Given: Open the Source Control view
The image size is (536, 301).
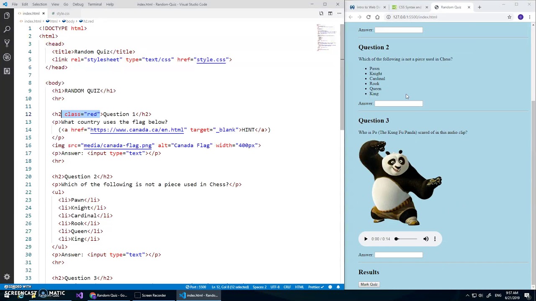Looking at the screenshot, I should click(x=7, y=43).
